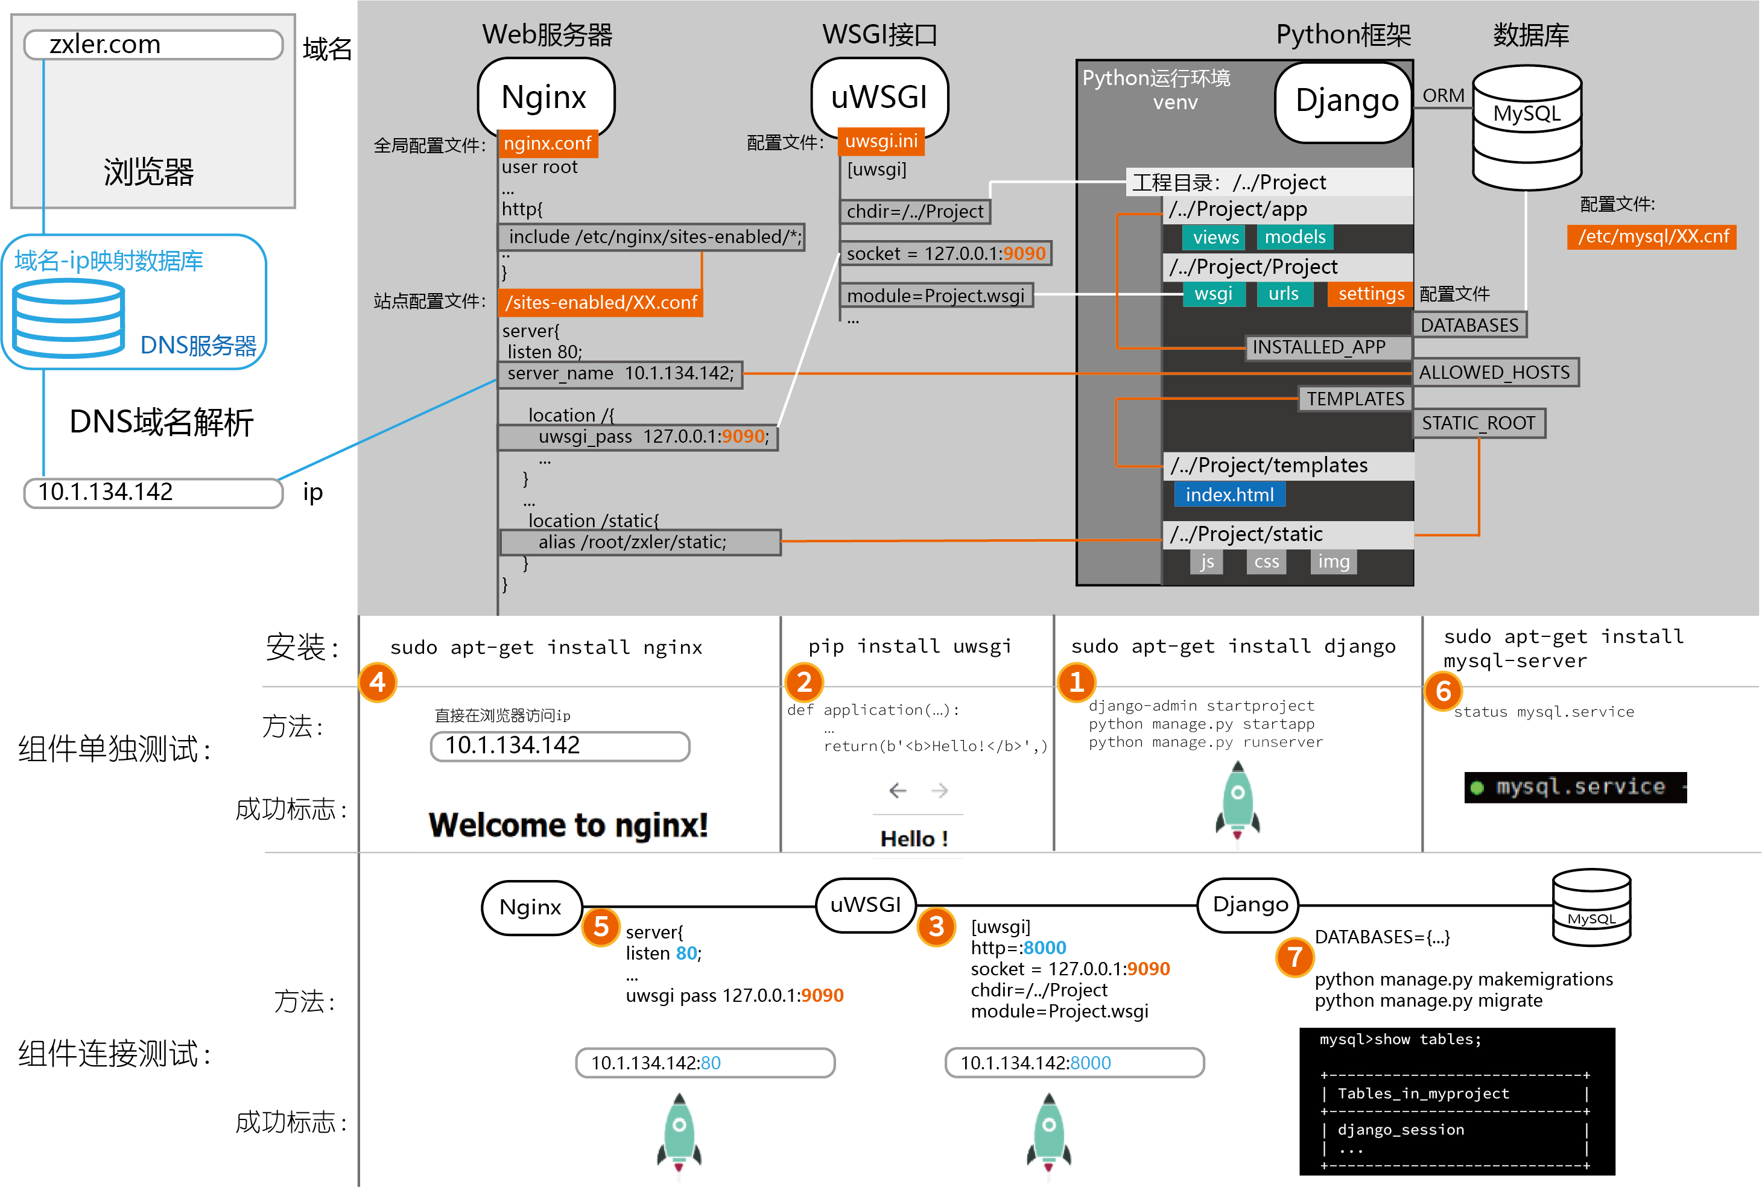Click the pip install uwsgi command
The width and height of the screenshot is (1762, 1187).
click(x=910, y=647)
